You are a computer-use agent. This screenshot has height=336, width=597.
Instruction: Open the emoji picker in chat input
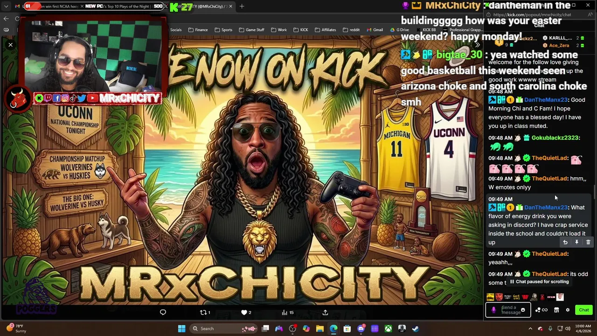pos(523,310)
